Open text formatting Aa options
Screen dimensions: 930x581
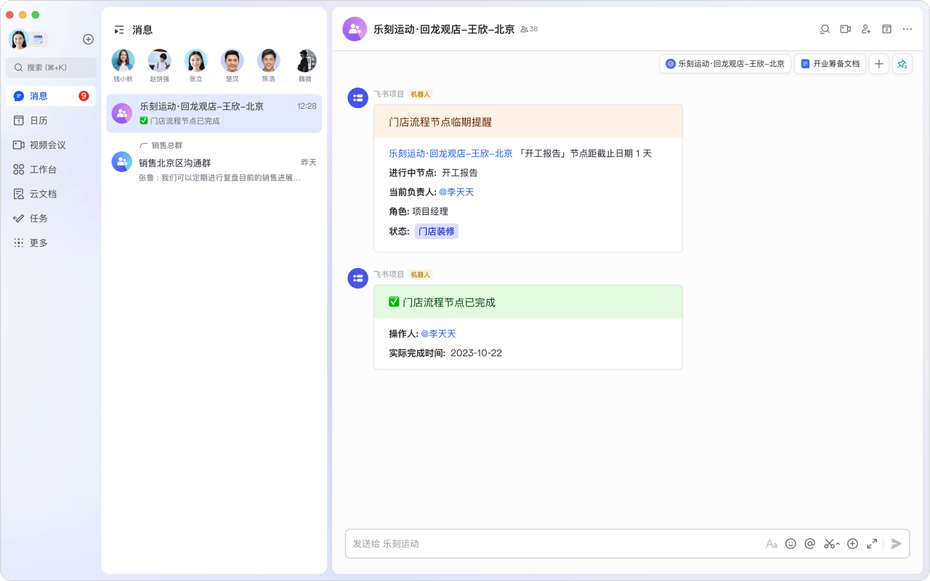click(x=772, y=543)
